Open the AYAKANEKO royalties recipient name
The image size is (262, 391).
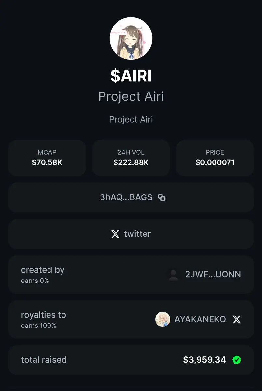[200, 319]
